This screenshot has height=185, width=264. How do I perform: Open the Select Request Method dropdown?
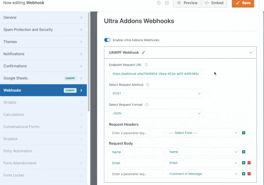(x=155, y=94)
